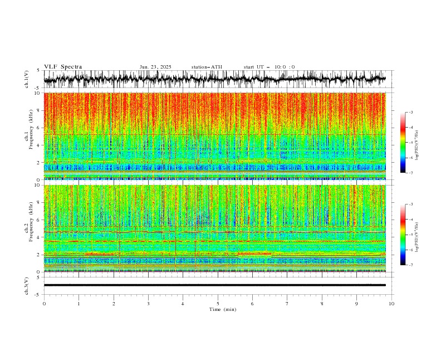
Task: Click time axis tick label "4"
Action: coord(183,304)
